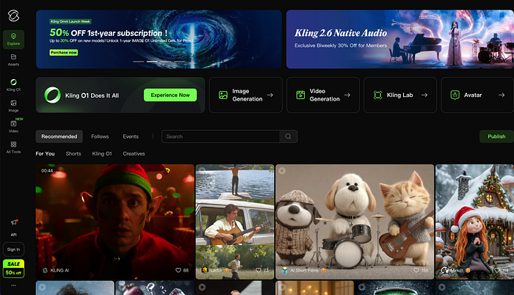This screenshot has width=514, height=295.
Task: Click the Kling logo icon
Action: (13, 13)
